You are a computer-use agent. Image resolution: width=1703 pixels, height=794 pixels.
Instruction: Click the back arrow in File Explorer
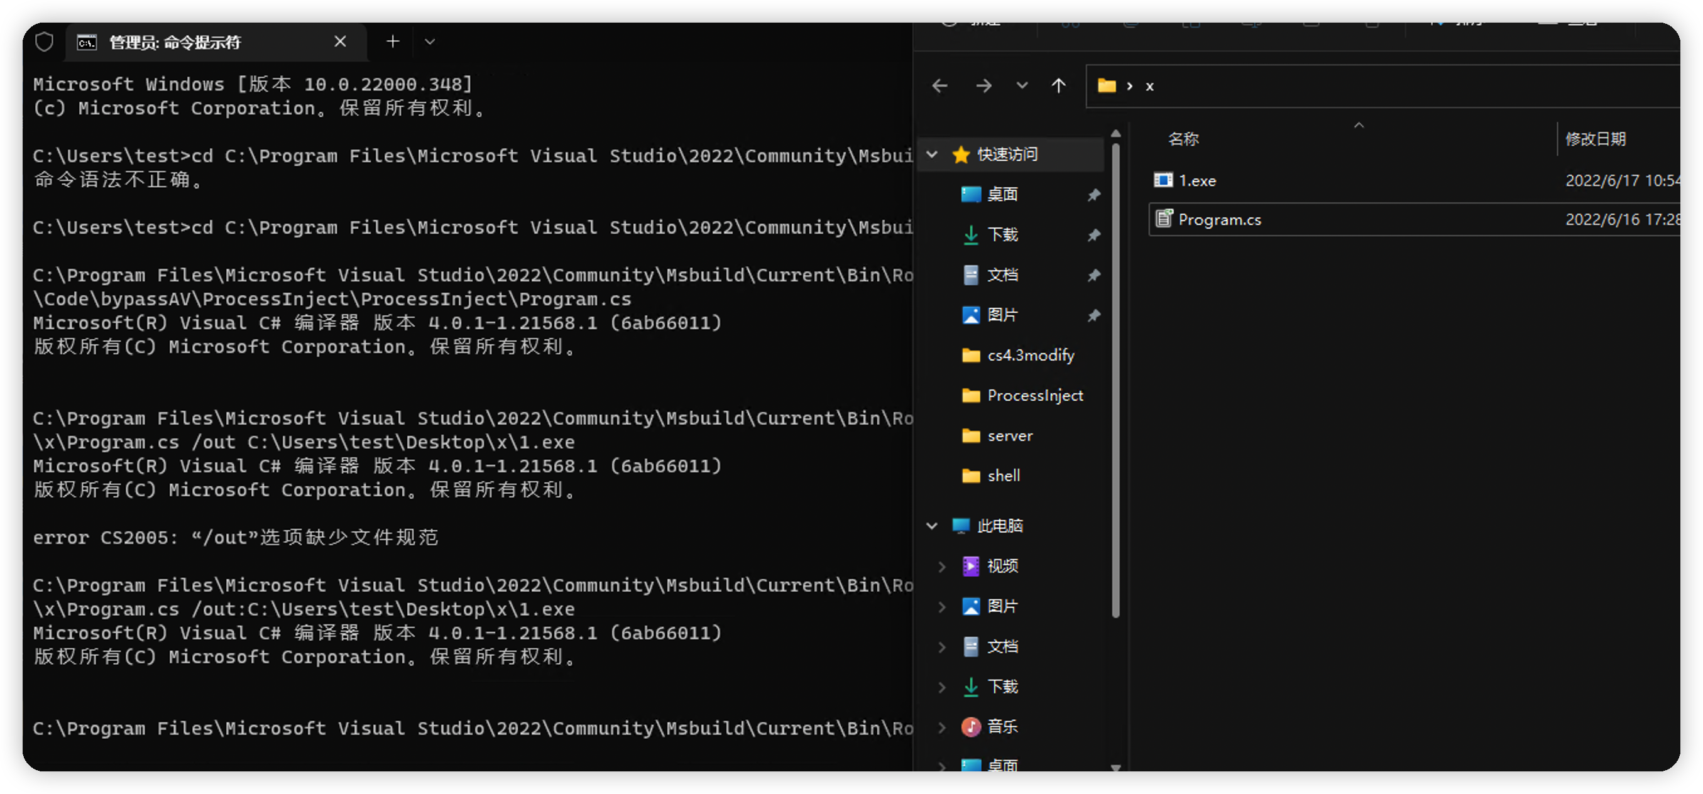click(x=939, y=86)
